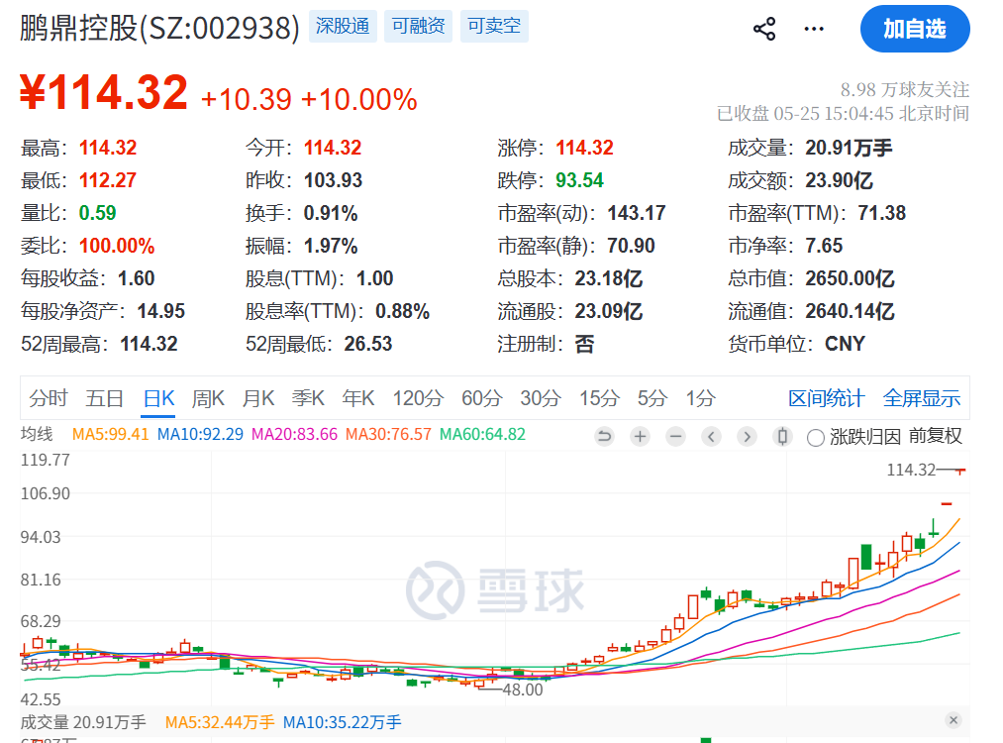Select the 年K chart tab
This screenshot has height=743, width=1003.
(x=357, y=398)
